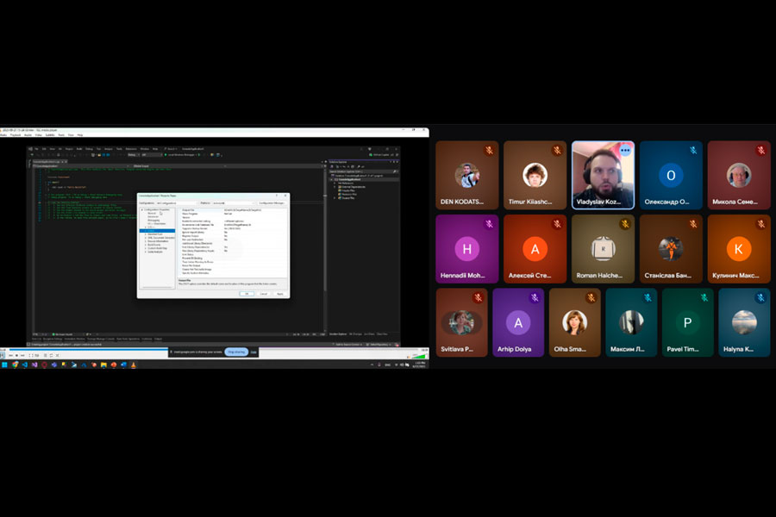776x517 pixels.
Task: Click Apply in Property Pages dialog
Action: (280, 294)
